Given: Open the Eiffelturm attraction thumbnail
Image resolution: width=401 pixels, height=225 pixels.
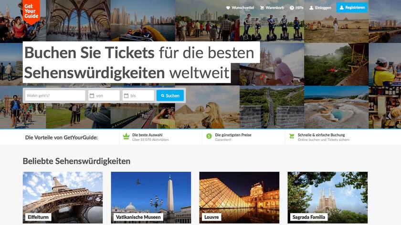Looking at the screenshot, I should (63, 197).
